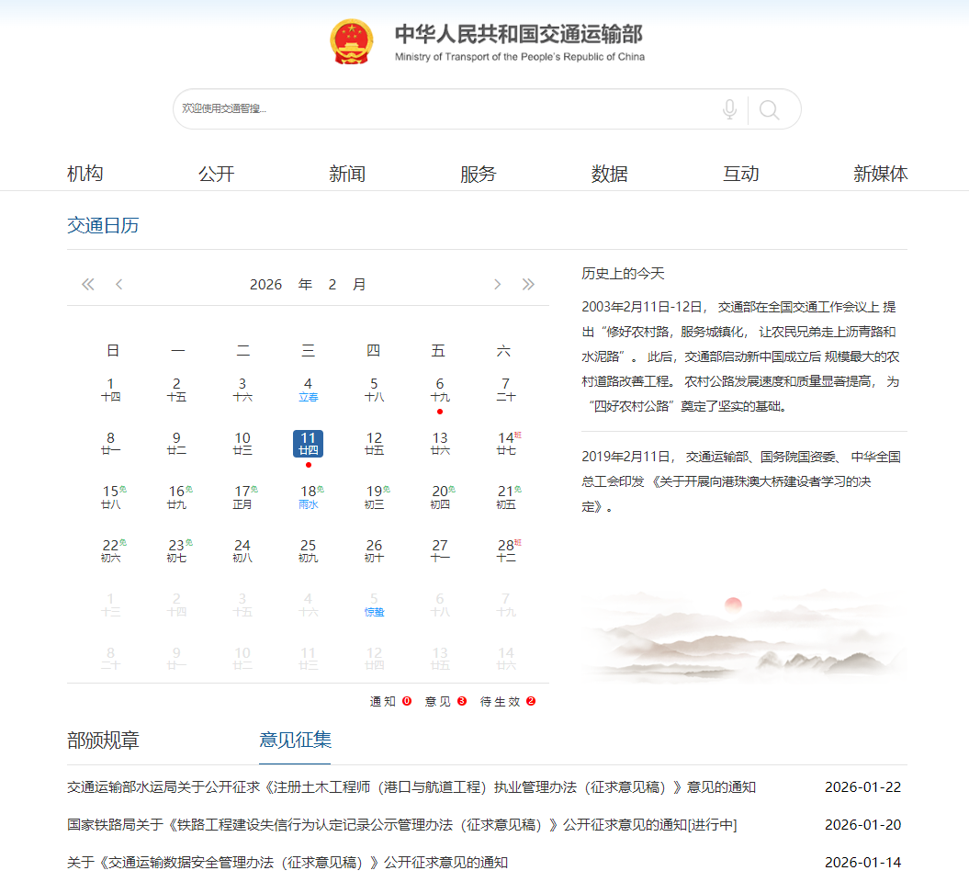Open the 交通运输数据安全管理办法 consultation notice
This screenshot has width=969, height=882.
coord(276,863)
